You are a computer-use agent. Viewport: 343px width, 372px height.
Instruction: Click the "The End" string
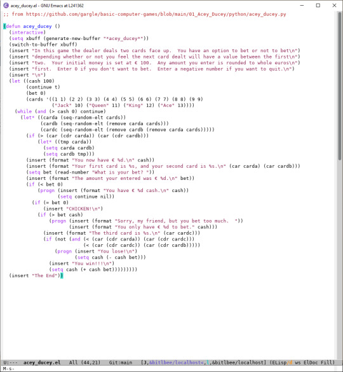(x=44, y=276)
